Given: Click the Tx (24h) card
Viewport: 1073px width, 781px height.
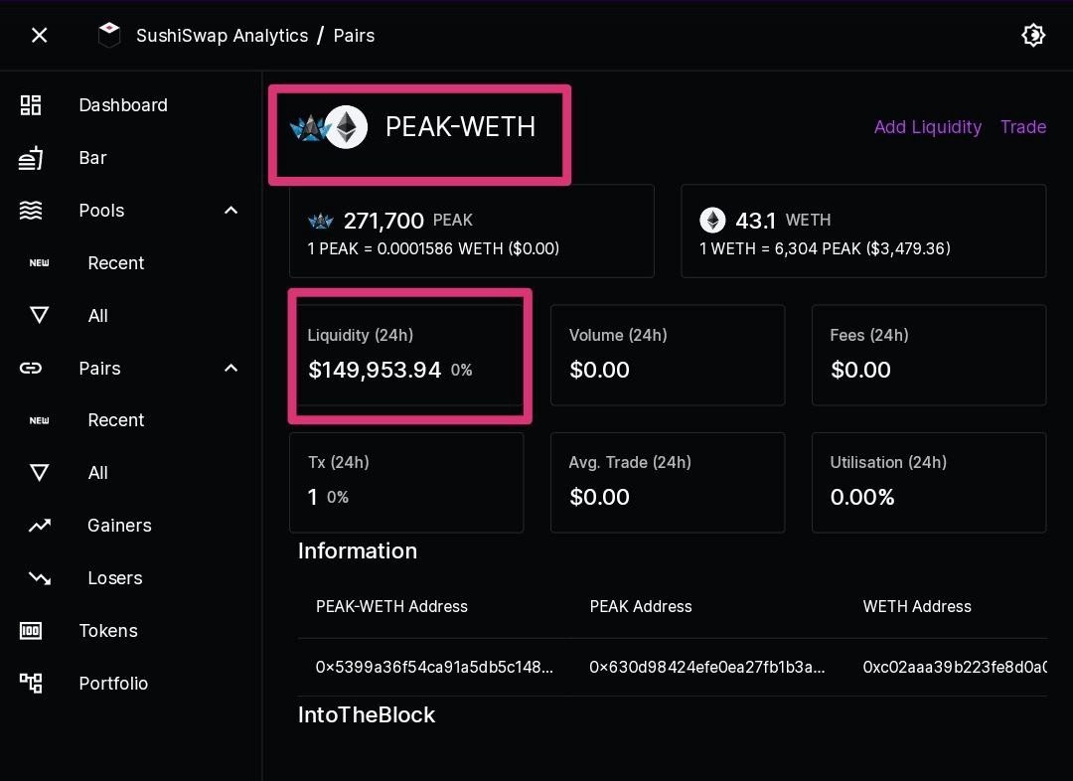Looking at the screenshot, I should pyautogui.click(x=406, y=483).
